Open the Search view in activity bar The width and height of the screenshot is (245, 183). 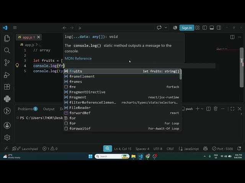7,50
